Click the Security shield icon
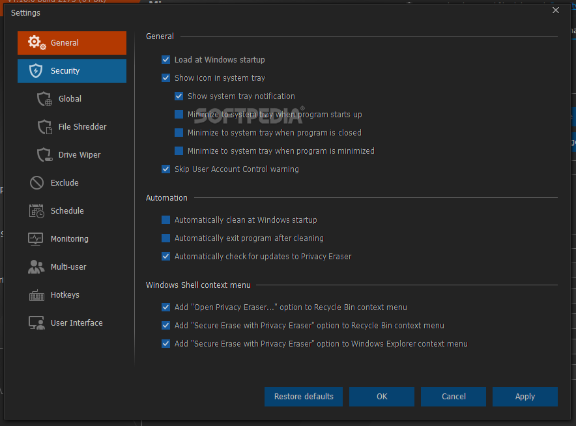 pos(36,70)
